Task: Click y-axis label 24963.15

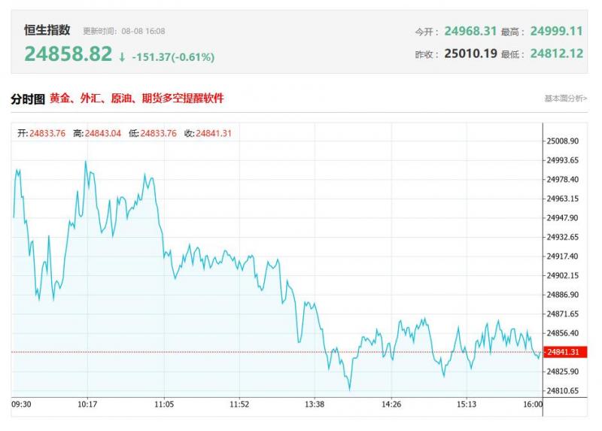Action: (562, 199)
